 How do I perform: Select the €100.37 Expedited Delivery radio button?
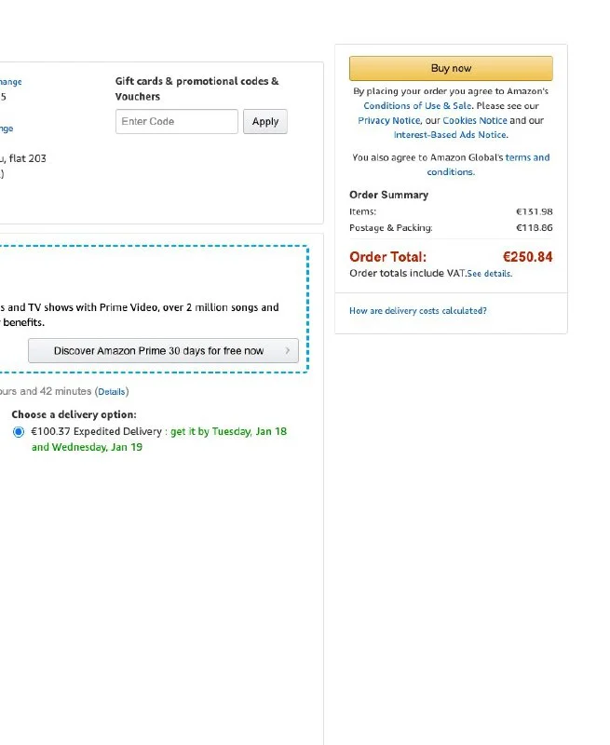[19, 432]
